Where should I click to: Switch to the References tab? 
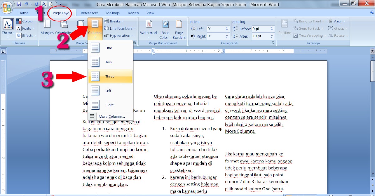89,13
